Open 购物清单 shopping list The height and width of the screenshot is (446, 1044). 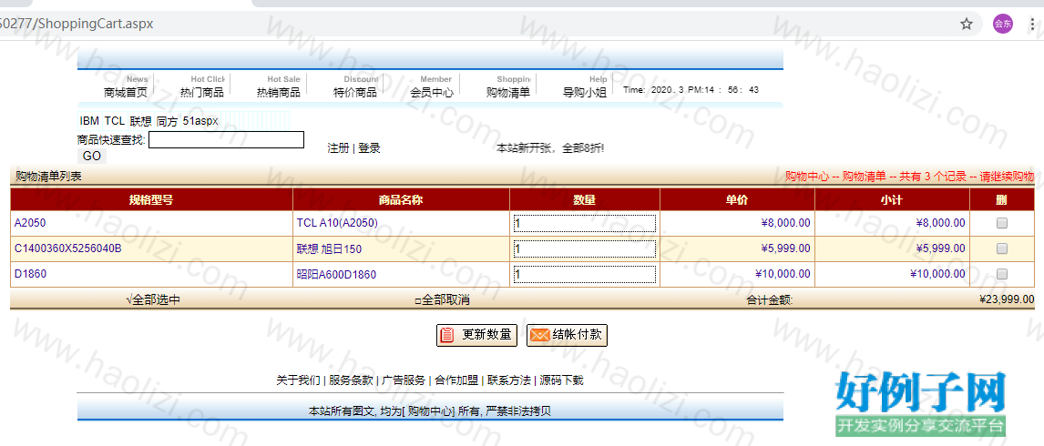pos(508,93)
